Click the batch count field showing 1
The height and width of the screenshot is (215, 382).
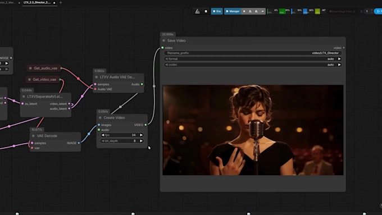coord(367,11)
